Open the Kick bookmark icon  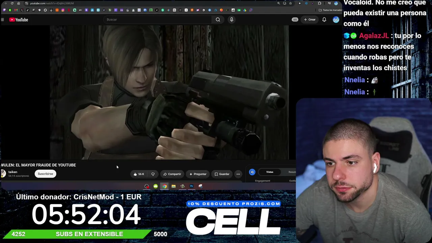(10, 10)
